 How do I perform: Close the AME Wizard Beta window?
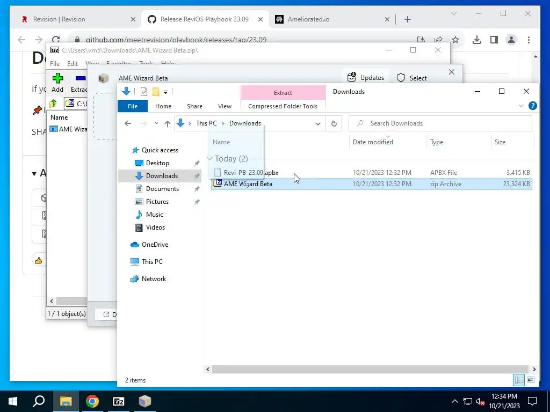(451, 72)
